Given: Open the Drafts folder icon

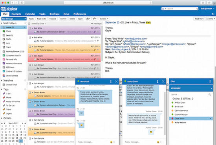Looking at the screenshot, I should click(x=4, y=39).
